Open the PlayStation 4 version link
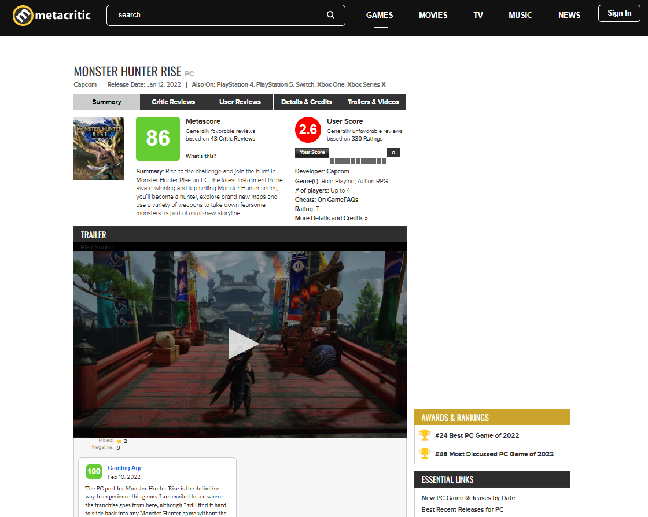The height and width of the screenshot is (517, 648). [x=235, y=84]
